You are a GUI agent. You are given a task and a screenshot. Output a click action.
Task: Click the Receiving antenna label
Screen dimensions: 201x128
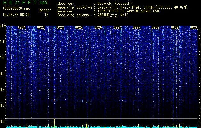[x=73, y=15]
